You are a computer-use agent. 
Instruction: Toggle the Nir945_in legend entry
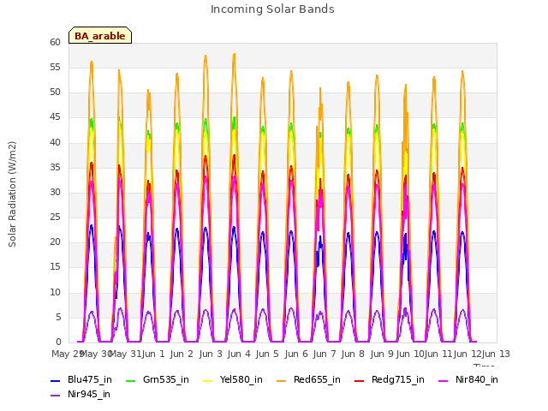click(x=80, y=394)
